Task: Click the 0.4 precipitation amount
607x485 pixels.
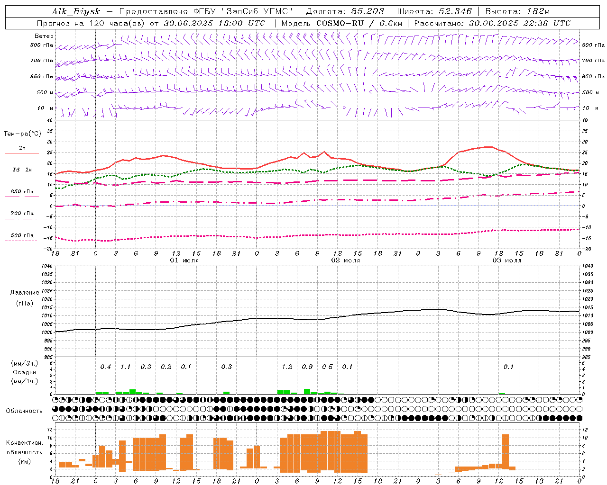Action: (x=106, y=367)
